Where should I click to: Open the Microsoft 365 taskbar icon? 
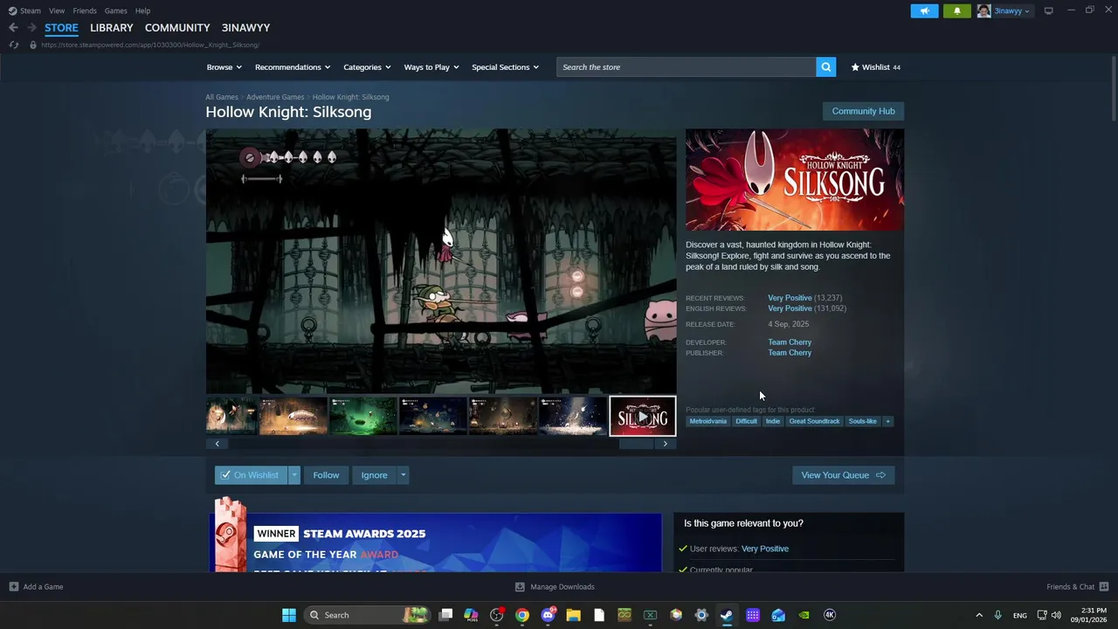click(471, 615)
